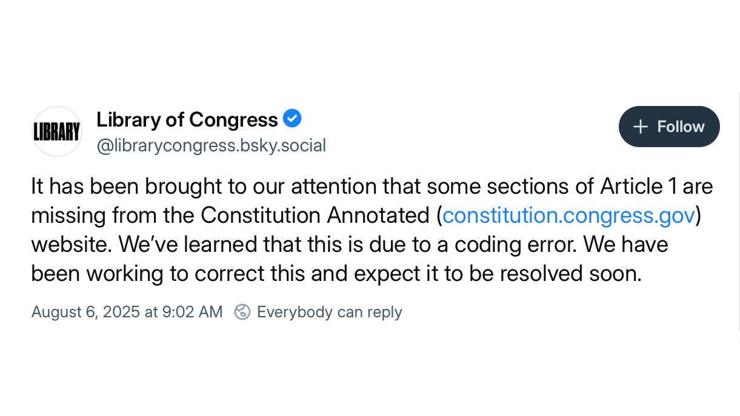Screen dimensions: 740x416
Task: Click the plus icon inside the Follow button
Action: coord(639,127)
